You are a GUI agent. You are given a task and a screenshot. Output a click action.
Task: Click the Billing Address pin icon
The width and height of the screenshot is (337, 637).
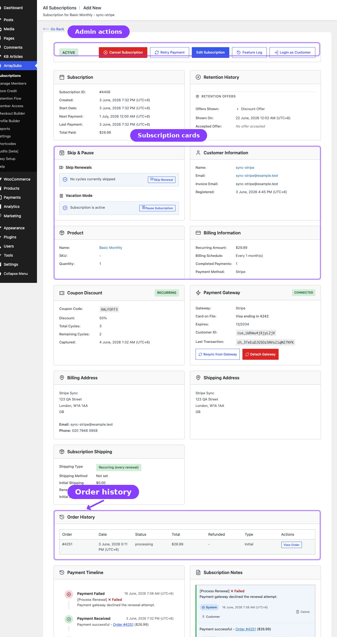pos(62,378)
